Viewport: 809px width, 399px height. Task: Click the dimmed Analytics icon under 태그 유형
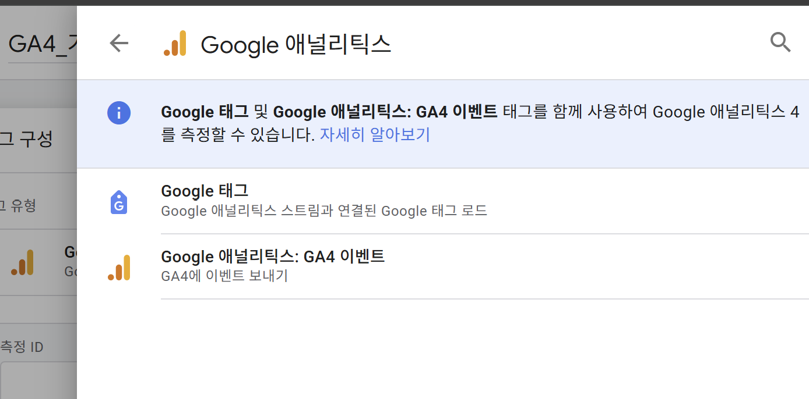[x=23, y=262]
